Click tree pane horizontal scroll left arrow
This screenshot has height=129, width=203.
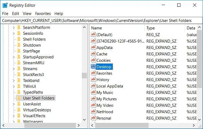pos(3,125)
